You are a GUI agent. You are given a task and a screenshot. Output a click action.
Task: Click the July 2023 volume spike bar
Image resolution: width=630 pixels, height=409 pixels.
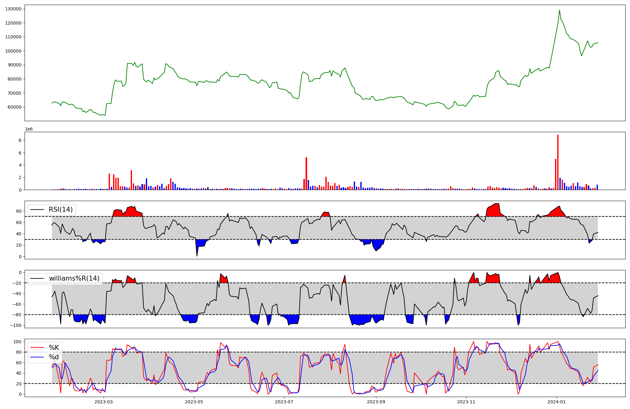coord(306,173)
